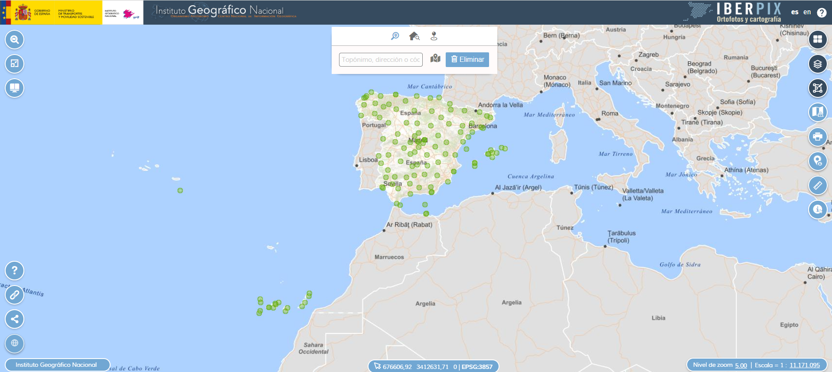Viewport: 832px width, 372px height.
Task: Click the zoom level value 5.00
Action: [741, 366]
